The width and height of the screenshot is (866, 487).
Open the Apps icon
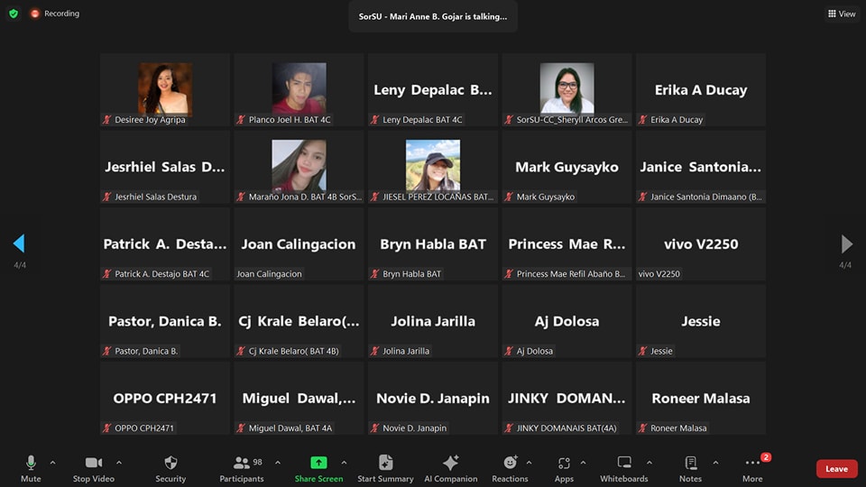coord(564,463)
